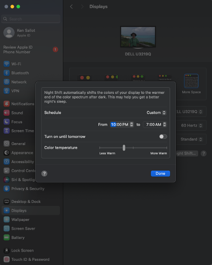Go back with the left chevron
The width and height of the screenshot is (212, 265).
click(72, 7)
